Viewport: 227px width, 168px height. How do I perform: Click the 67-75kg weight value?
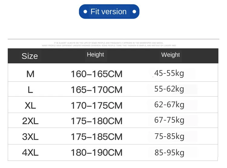(169, 120)
